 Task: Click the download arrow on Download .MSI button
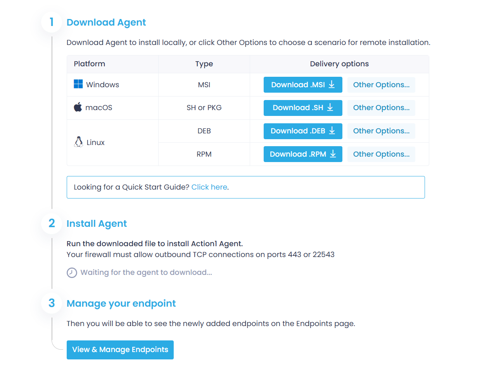(x=332, y=85)
